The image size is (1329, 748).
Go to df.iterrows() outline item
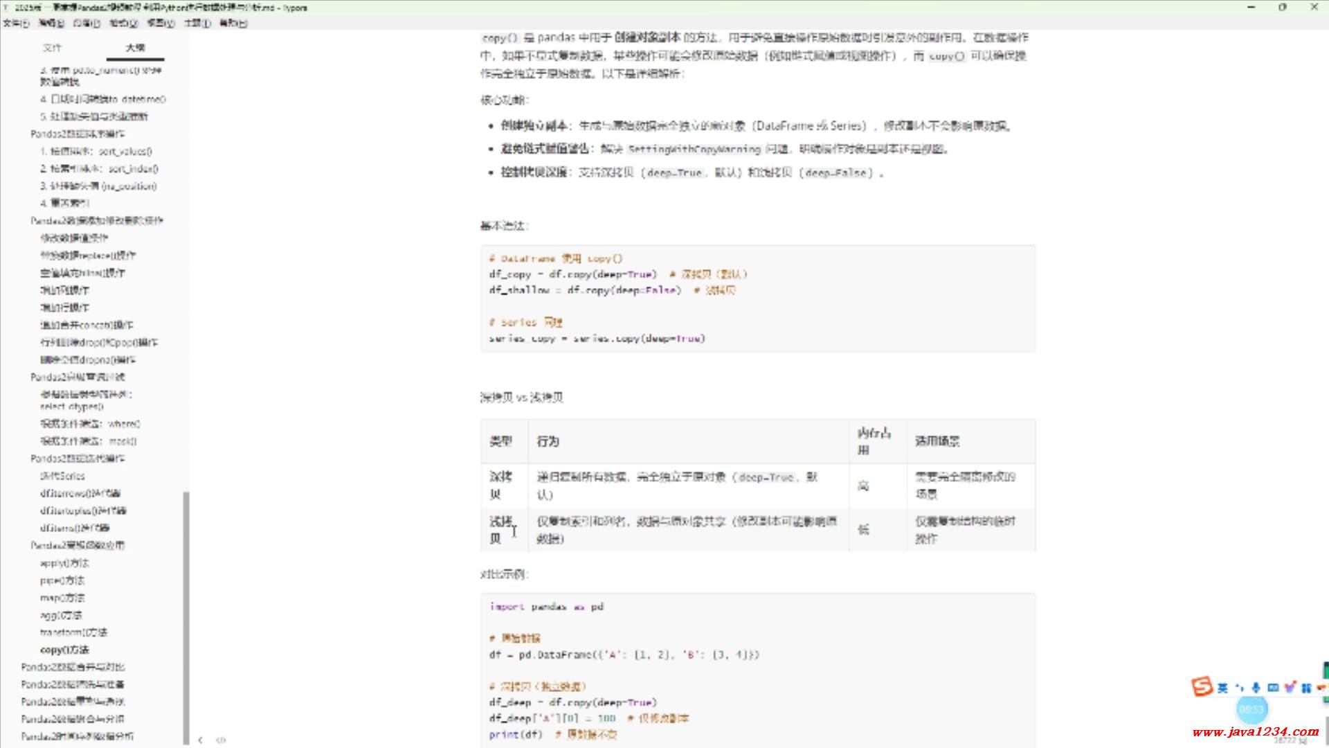click(80, 493)
